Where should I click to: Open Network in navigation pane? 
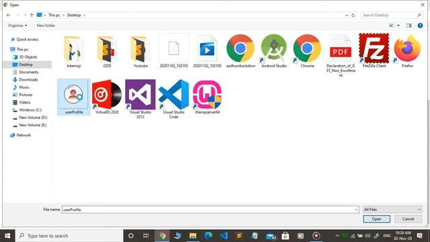[x=24, y=135]
